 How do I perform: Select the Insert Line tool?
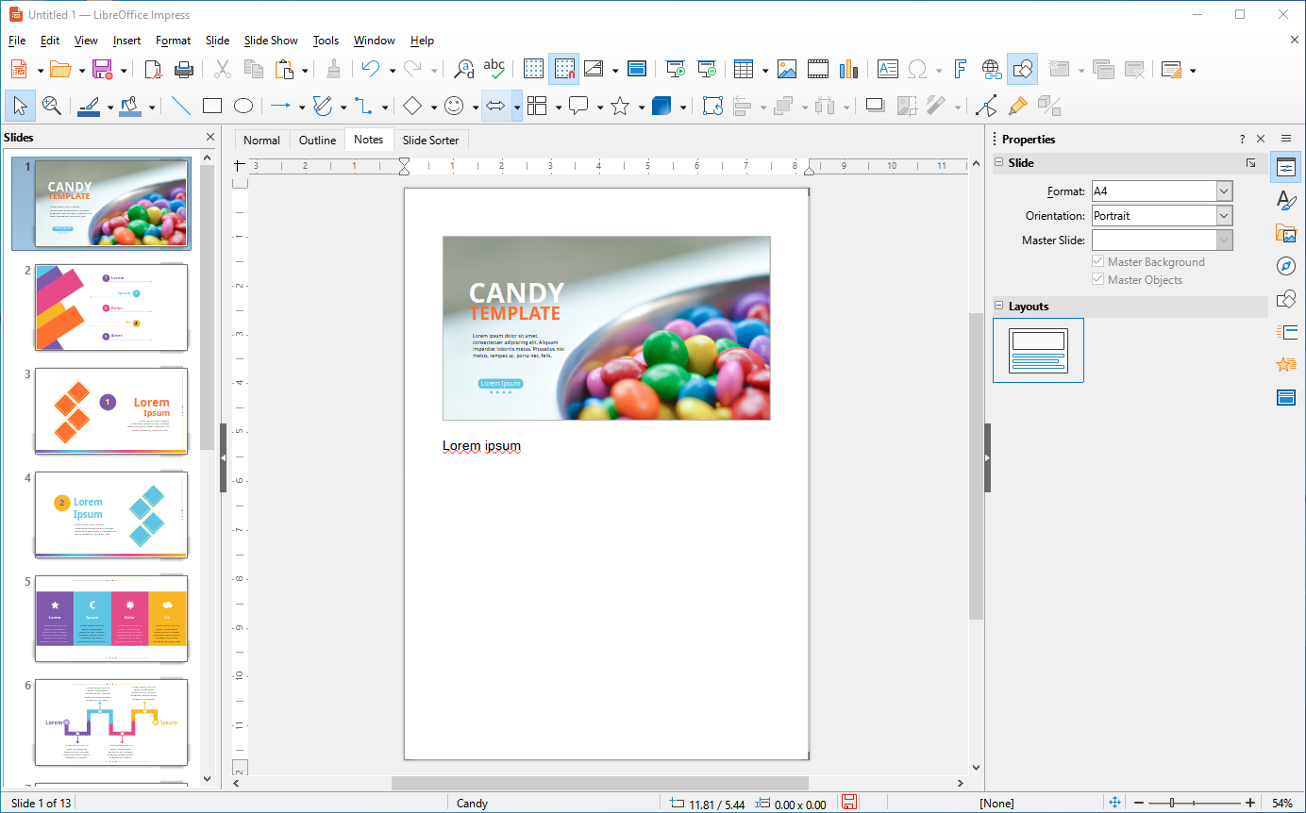180,106
